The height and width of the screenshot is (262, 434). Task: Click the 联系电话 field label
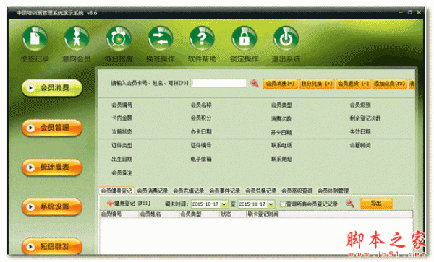(281, 146)
